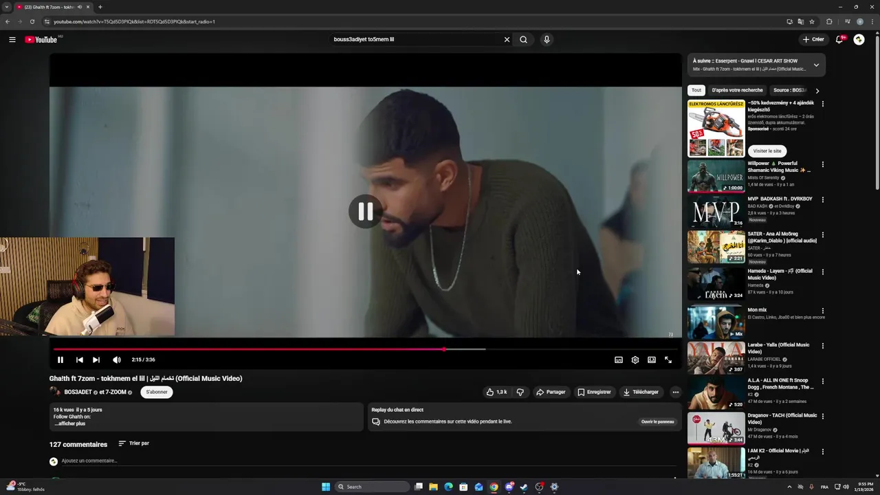Open the account avatar menu

859,39
